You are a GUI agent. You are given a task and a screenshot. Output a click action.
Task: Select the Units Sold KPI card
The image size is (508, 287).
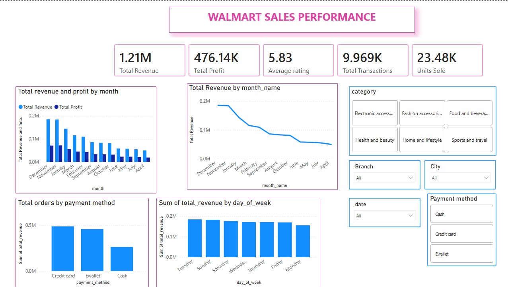447,60
